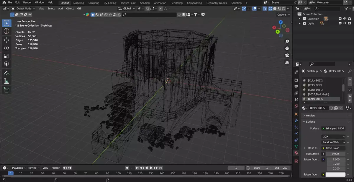Open Random Walk subsurface method dropdown
Viewport: 354px width, 182px height.
[x=333, y=142]
